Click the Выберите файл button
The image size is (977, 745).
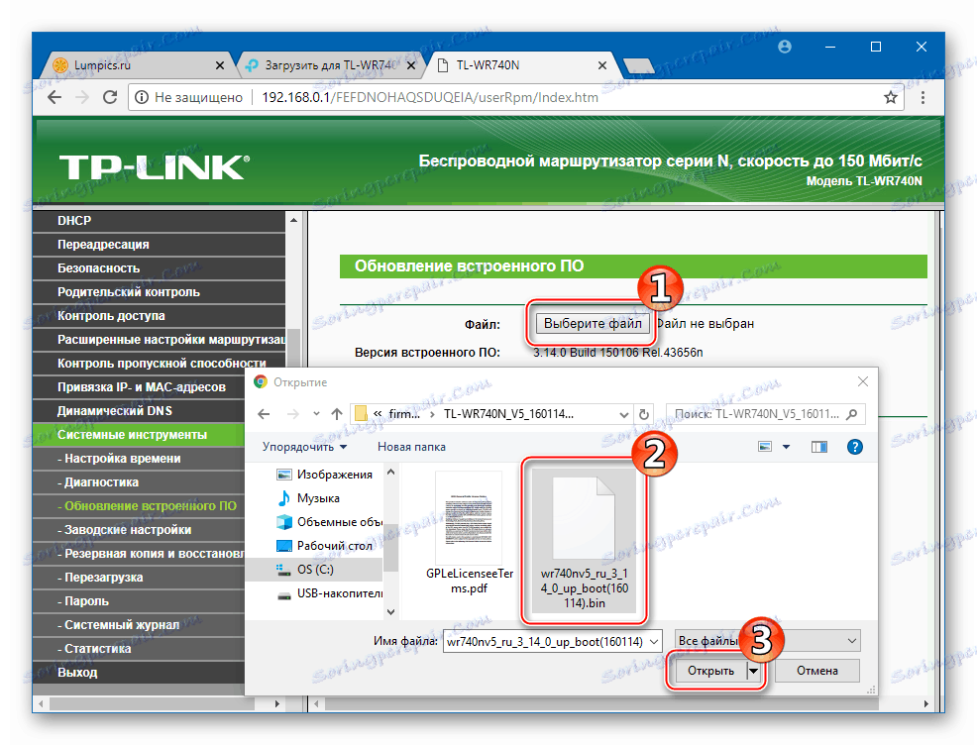(593, 323)
